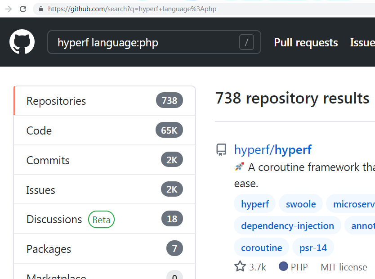Viewport: 375px width, 279px height.
Task: Click the rocket emoji in the description
Action: 239,166
